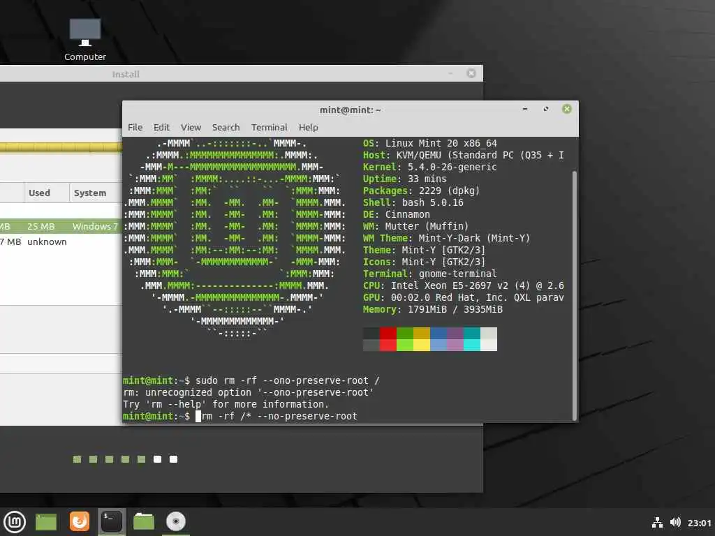Viewport: 715px width, 536px height.
Task: Click the Show Desktop panel icon
Action: coord(46,522)
